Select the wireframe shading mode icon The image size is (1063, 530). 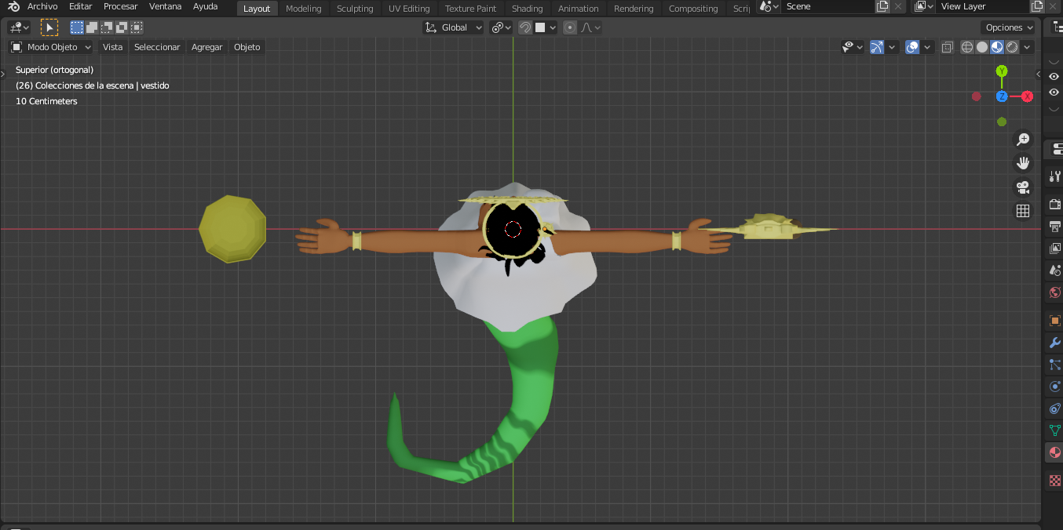point(967,47)
